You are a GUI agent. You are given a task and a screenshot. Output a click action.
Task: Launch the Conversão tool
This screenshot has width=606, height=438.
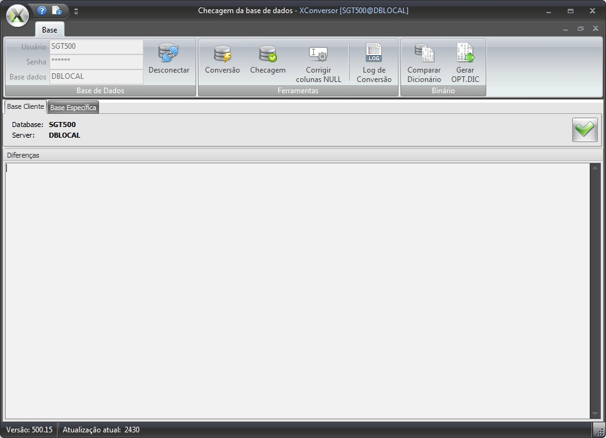222,59
